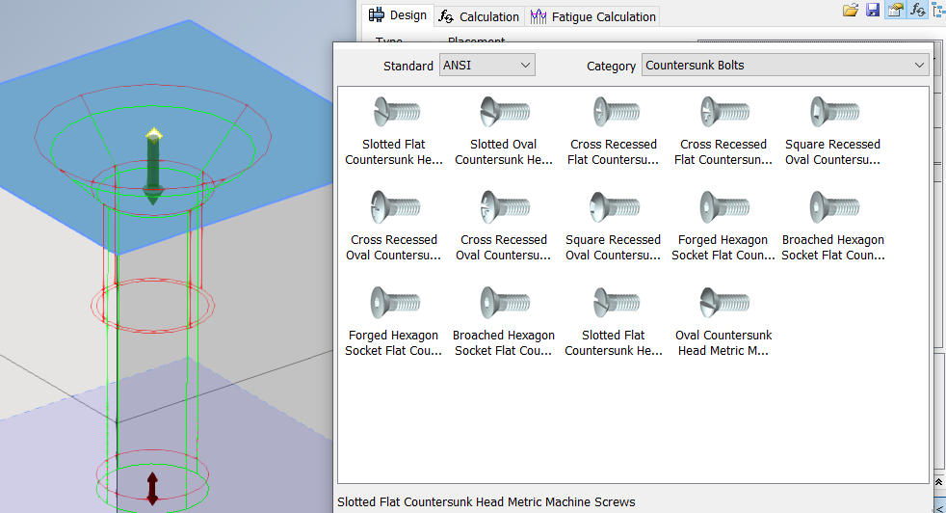Viewport: 946px width, 513px height.
Task: Open the Fatigue Calculation tab
Action: [592, 16]
